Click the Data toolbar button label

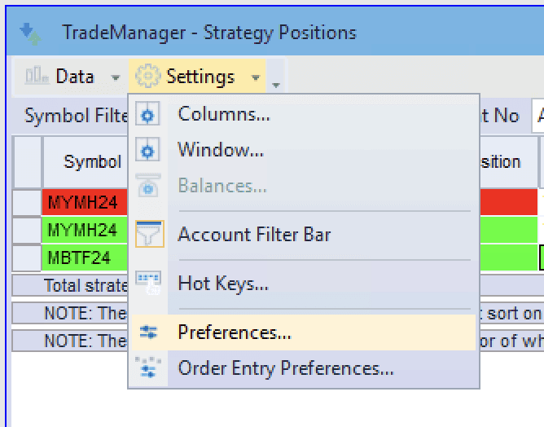(75, 77)
